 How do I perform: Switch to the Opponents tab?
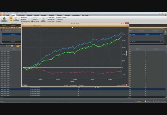[x=29, y=15]
